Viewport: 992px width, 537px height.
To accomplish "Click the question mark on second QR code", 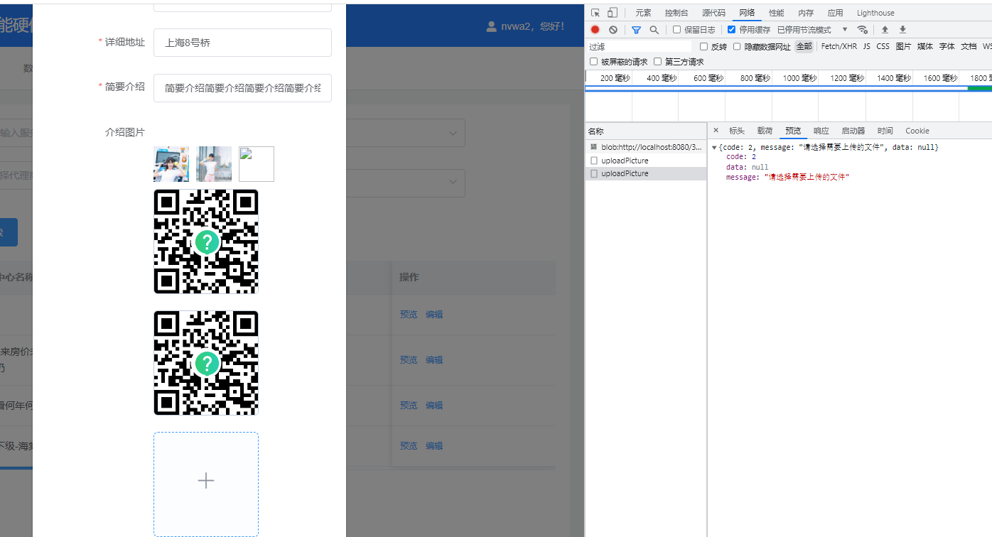I will click(207, 364).
